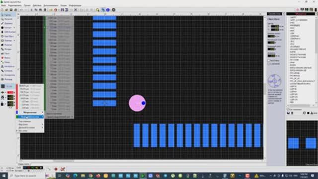Click the save macro icon under macro list
Screen dimensions: 318x179
(x=288, y=113)
